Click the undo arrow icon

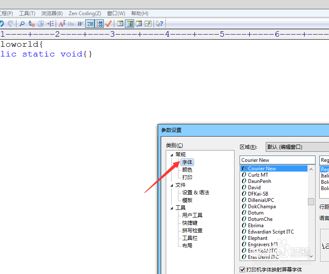point(2,24)
